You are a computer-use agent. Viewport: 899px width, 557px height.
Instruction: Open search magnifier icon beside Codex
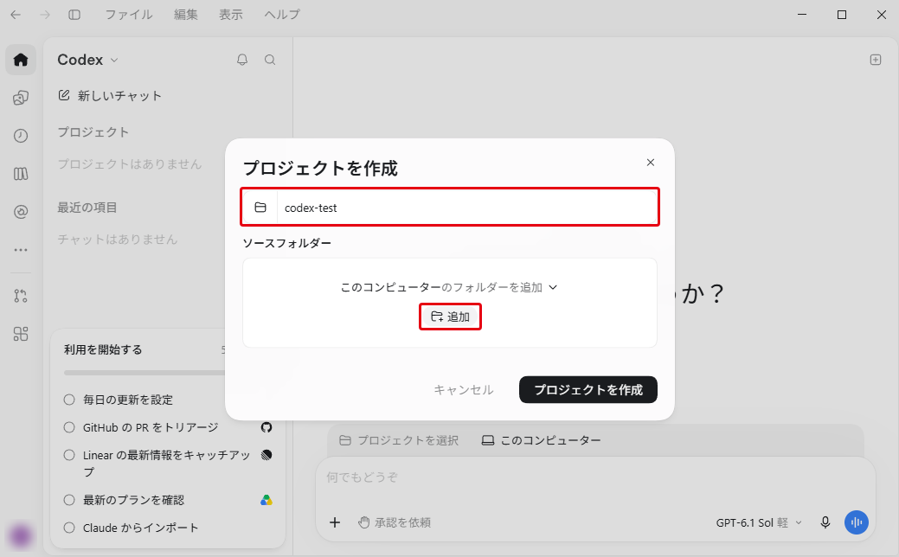270,60
